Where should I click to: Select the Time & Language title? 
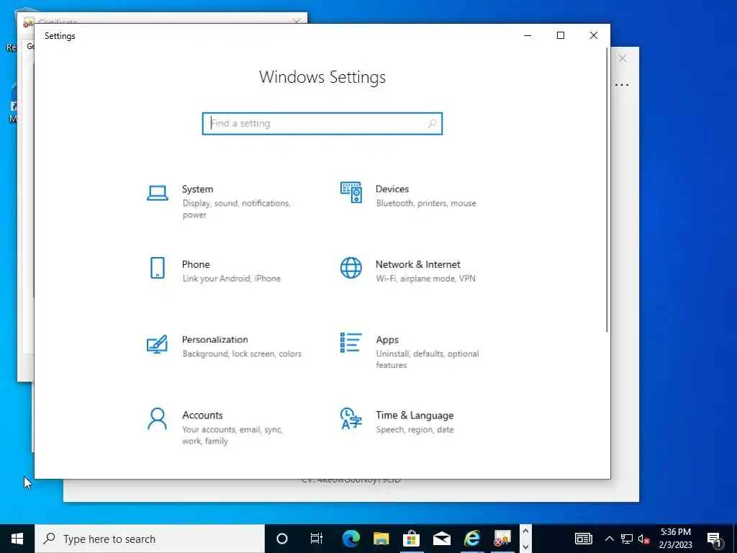click(x=415, y=415)
